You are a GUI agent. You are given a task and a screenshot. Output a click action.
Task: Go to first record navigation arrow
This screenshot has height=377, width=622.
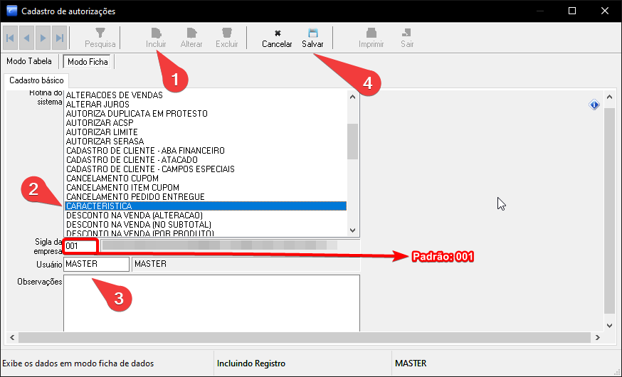click(11, 38)
